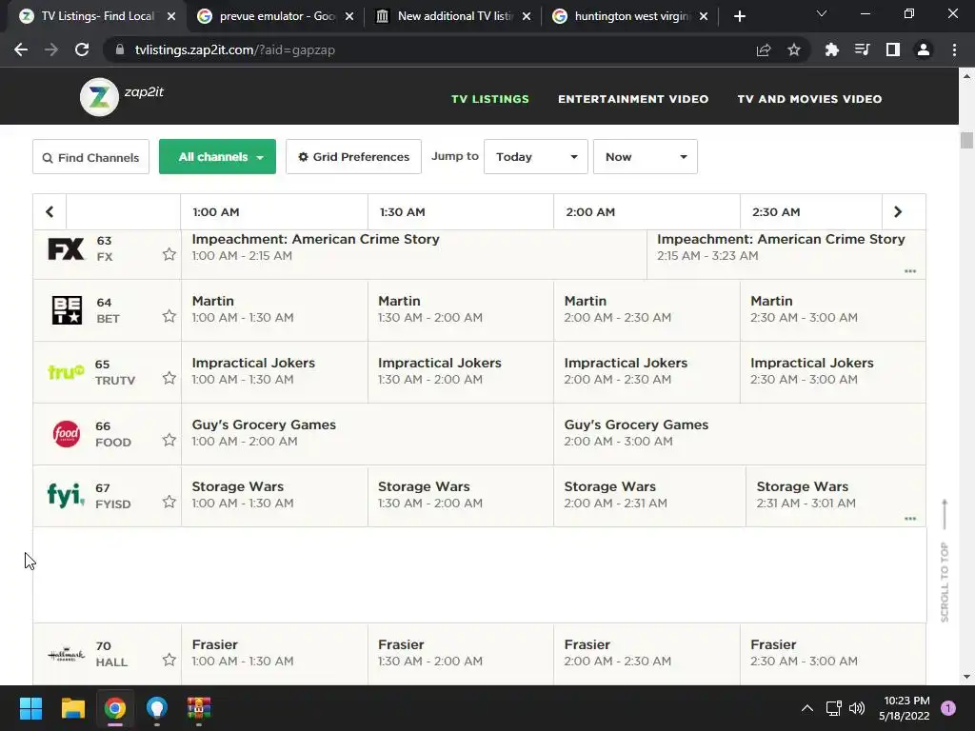
Task: Switch to huntington west virginia tab
Action: [631, 16]
